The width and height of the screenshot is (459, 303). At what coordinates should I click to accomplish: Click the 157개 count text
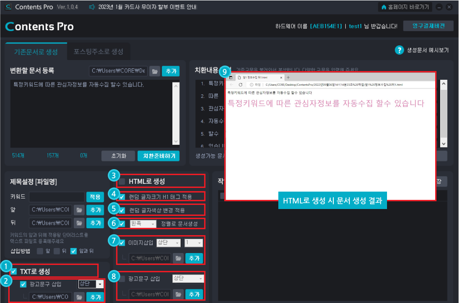tap(53, 155)
